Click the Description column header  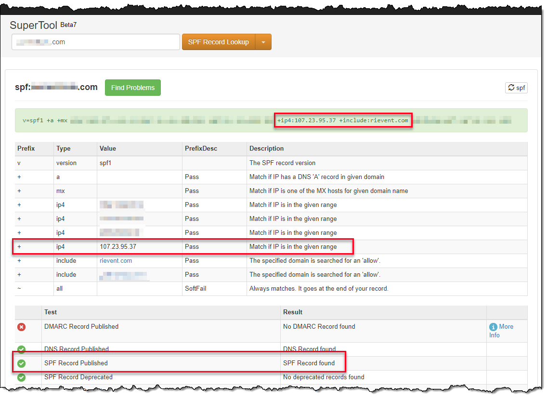point(263,149)
